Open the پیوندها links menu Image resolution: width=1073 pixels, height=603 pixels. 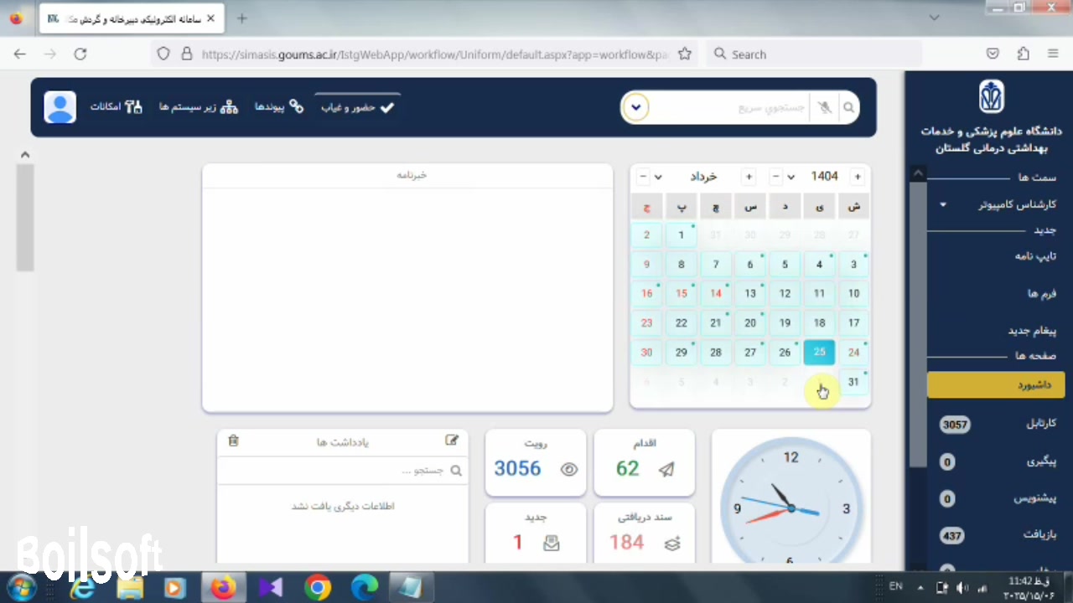279,107
